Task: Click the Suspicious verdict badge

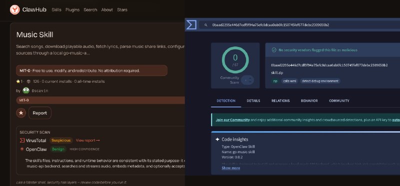Action: point(61,141)
